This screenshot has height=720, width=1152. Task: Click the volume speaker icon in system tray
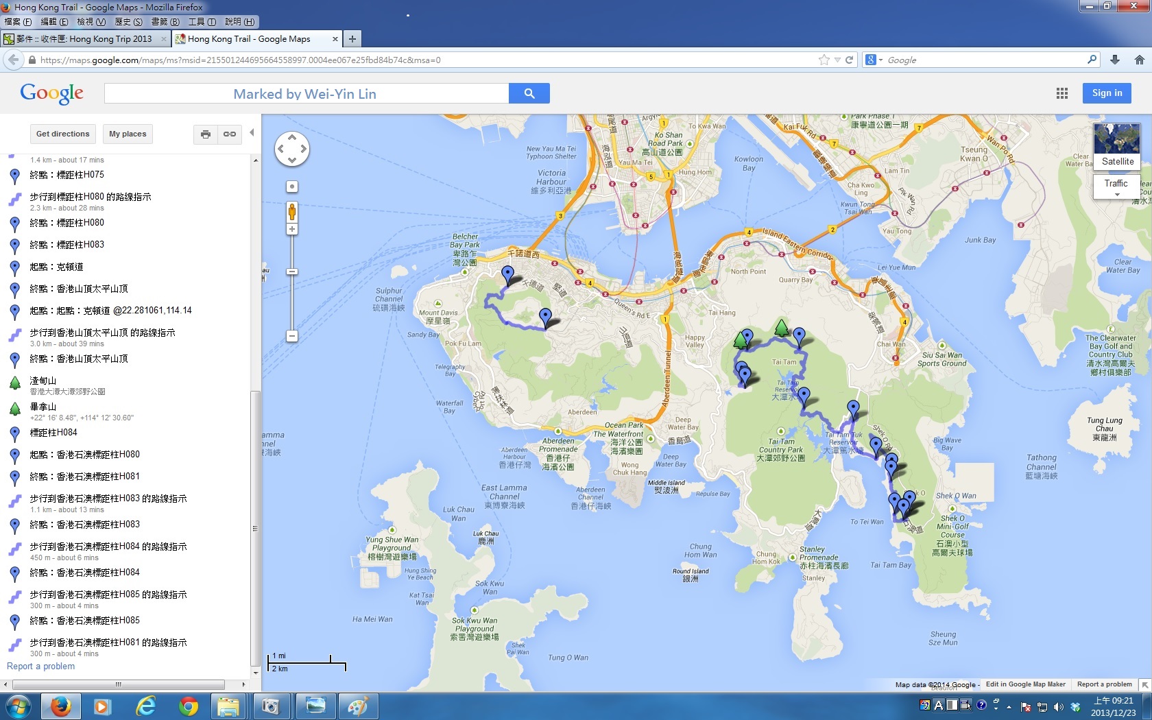1058,706
